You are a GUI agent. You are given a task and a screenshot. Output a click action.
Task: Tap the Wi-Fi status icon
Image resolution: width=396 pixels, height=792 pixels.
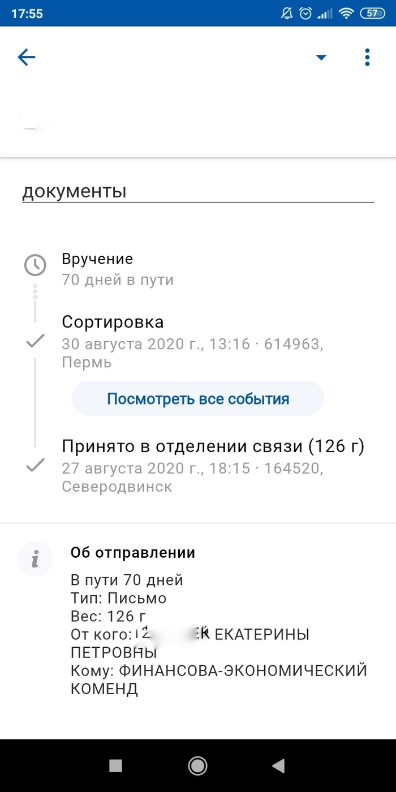pyautogui.click(x=346, y=14)
